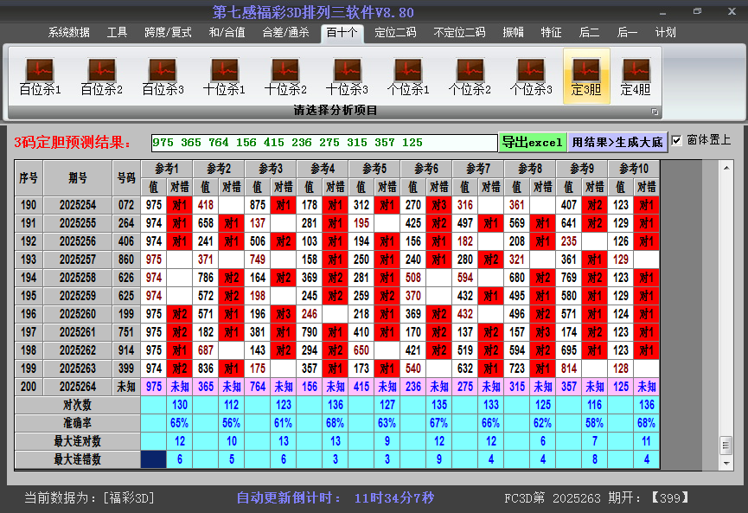Select the dark blue 最大连错数 cell
Viewport: 748px width, 513px height.
[153, 459]
